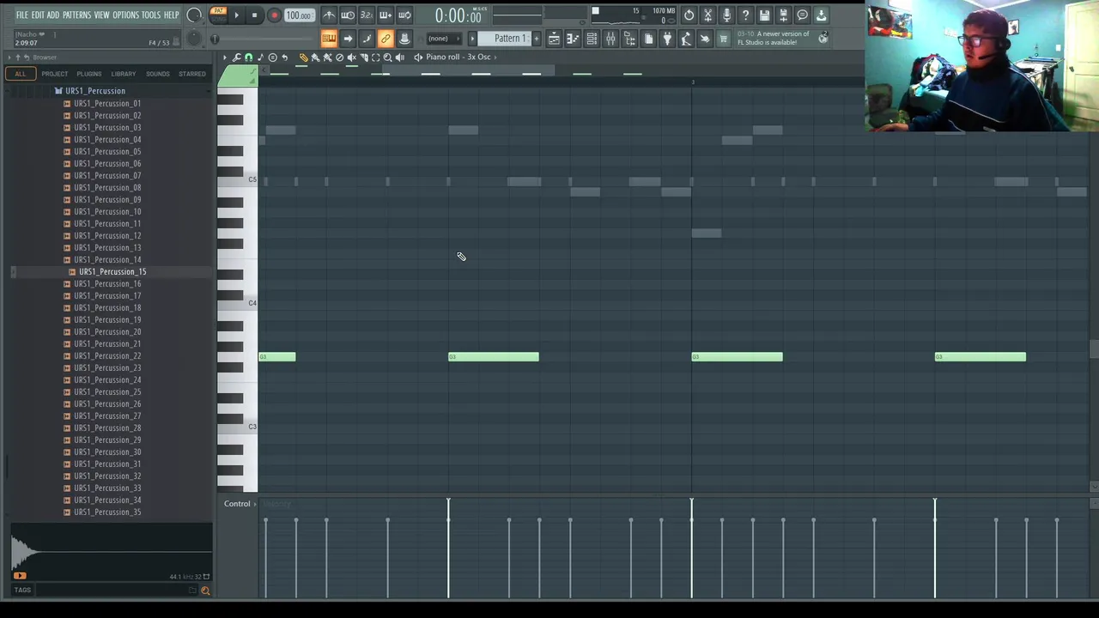
Task: Toggle multilink to controllers button
Action: coord(386,39)
